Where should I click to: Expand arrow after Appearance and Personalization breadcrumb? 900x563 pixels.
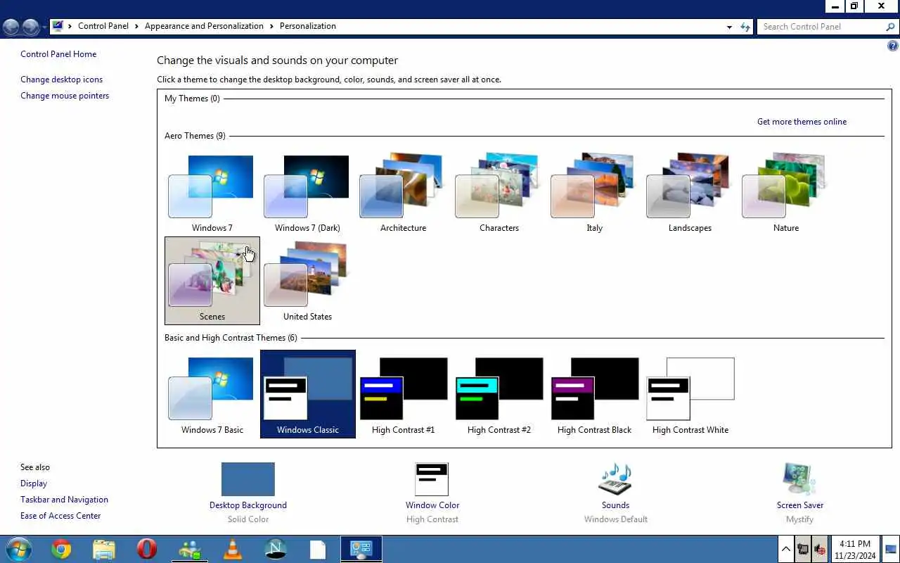(271, 27)
